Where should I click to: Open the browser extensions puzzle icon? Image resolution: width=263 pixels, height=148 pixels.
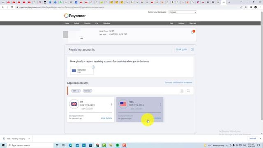251,7
